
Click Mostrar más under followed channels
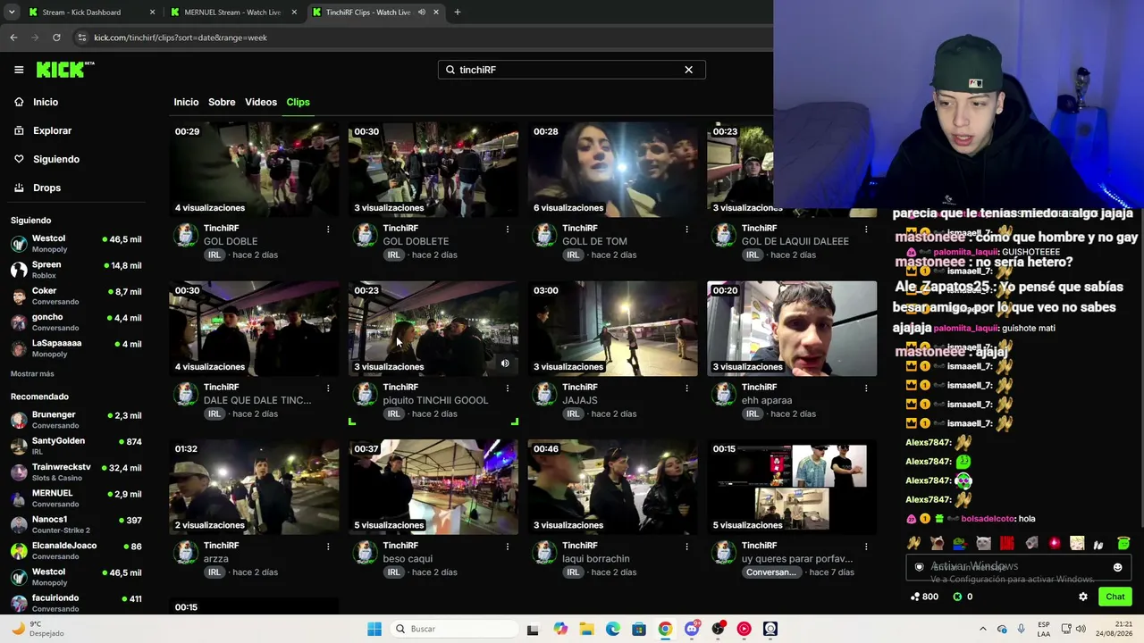tap(32, 373)
